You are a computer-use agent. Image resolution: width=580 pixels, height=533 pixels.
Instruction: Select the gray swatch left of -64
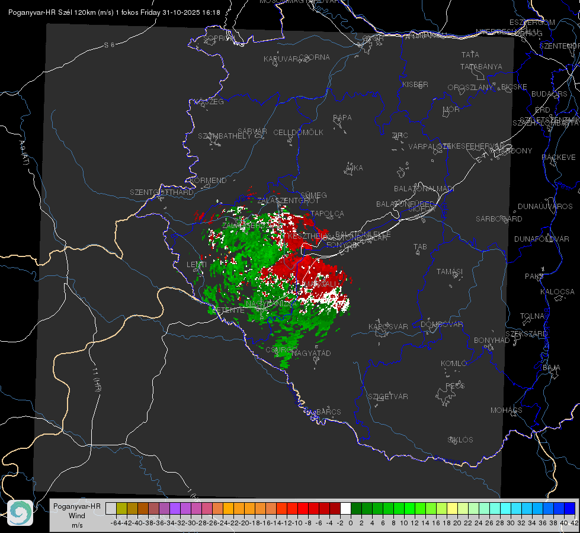point(111,508)
